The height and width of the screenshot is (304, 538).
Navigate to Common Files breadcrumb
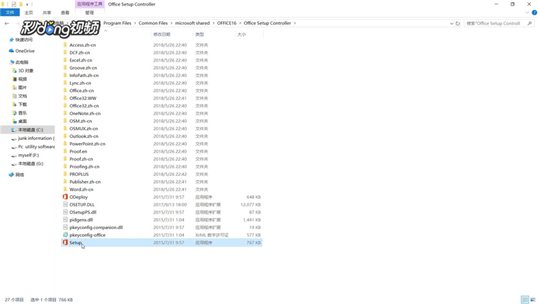click(154, 23)
